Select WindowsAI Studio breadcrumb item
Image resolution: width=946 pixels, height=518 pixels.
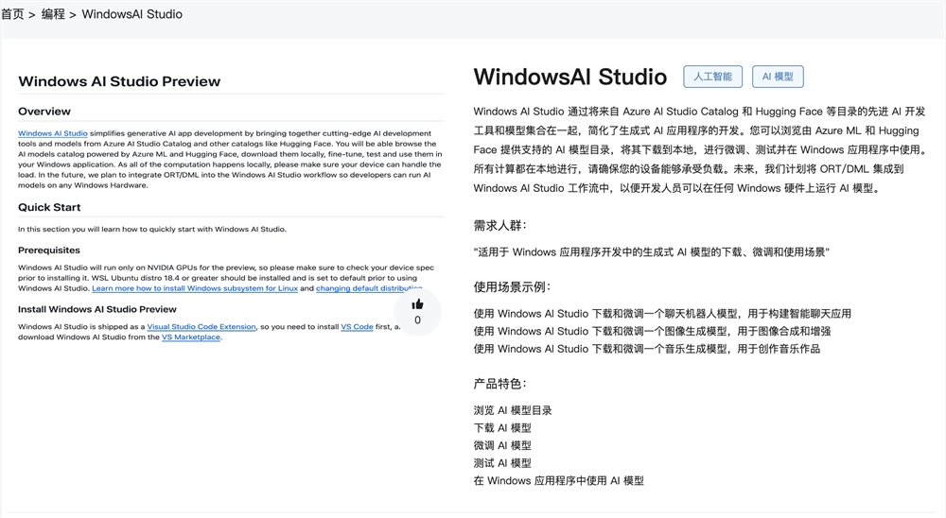pos(132,14)
